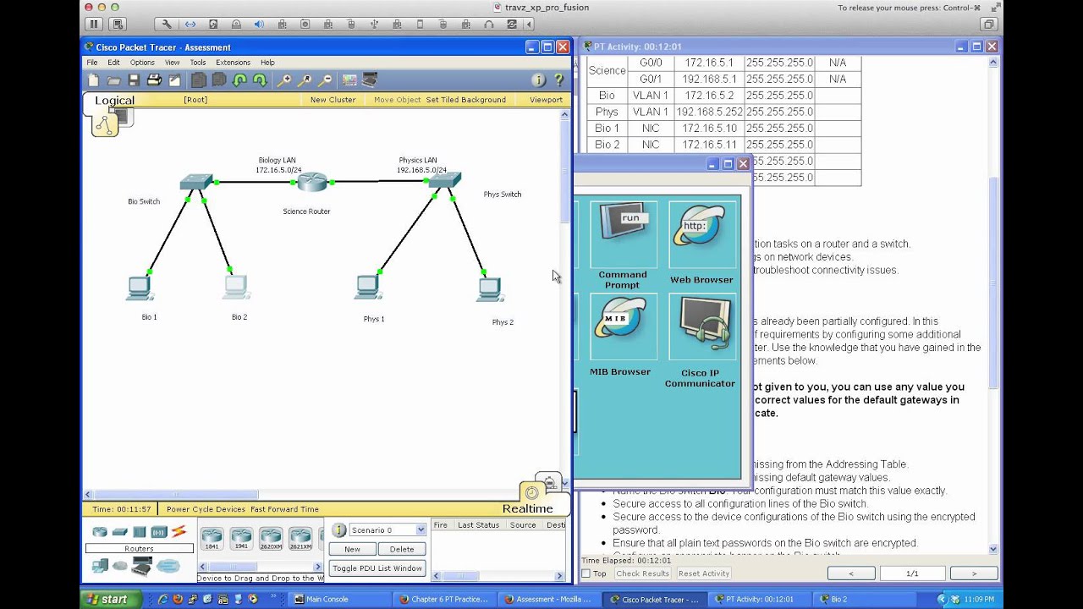1083x609 pixels.
Task: Choose the Routers device category icon
Action: point(100,532)
